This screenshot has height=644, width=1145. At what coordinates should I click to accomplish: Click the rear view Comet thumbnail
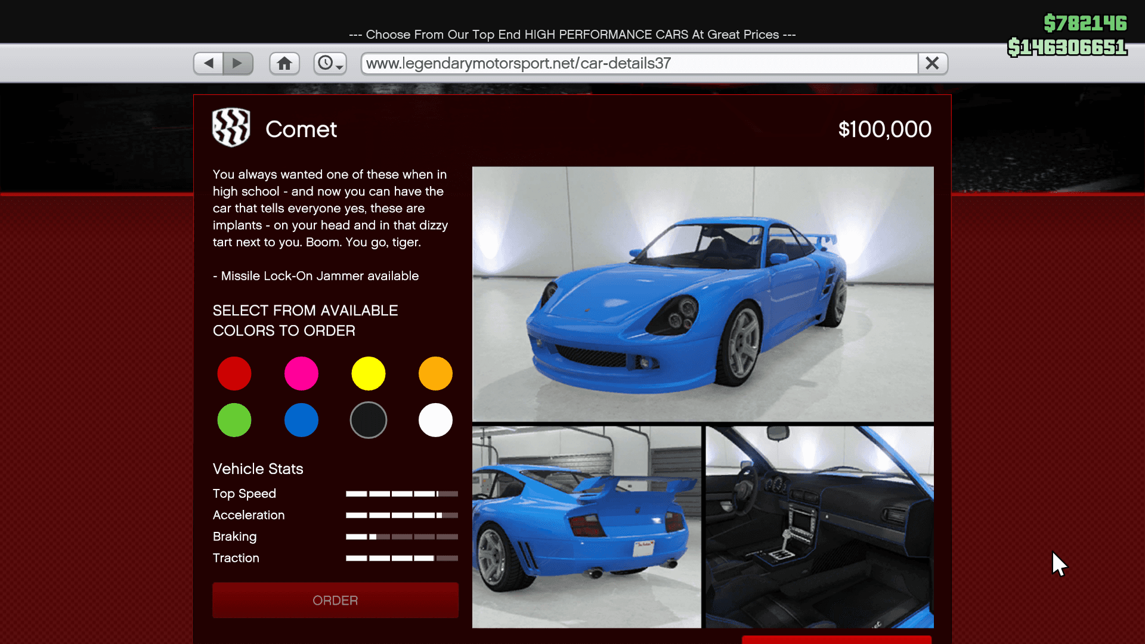point(586,527)
